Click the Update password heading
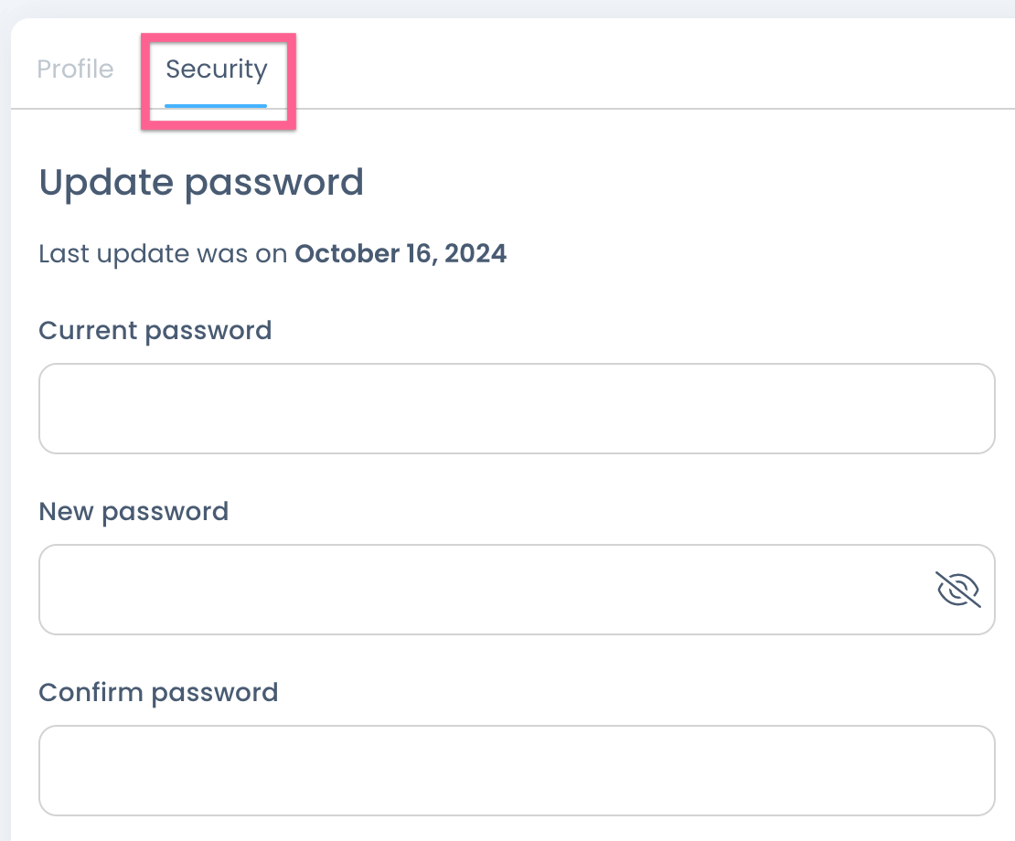1015x841 pixels. click(x=201, y=183)
